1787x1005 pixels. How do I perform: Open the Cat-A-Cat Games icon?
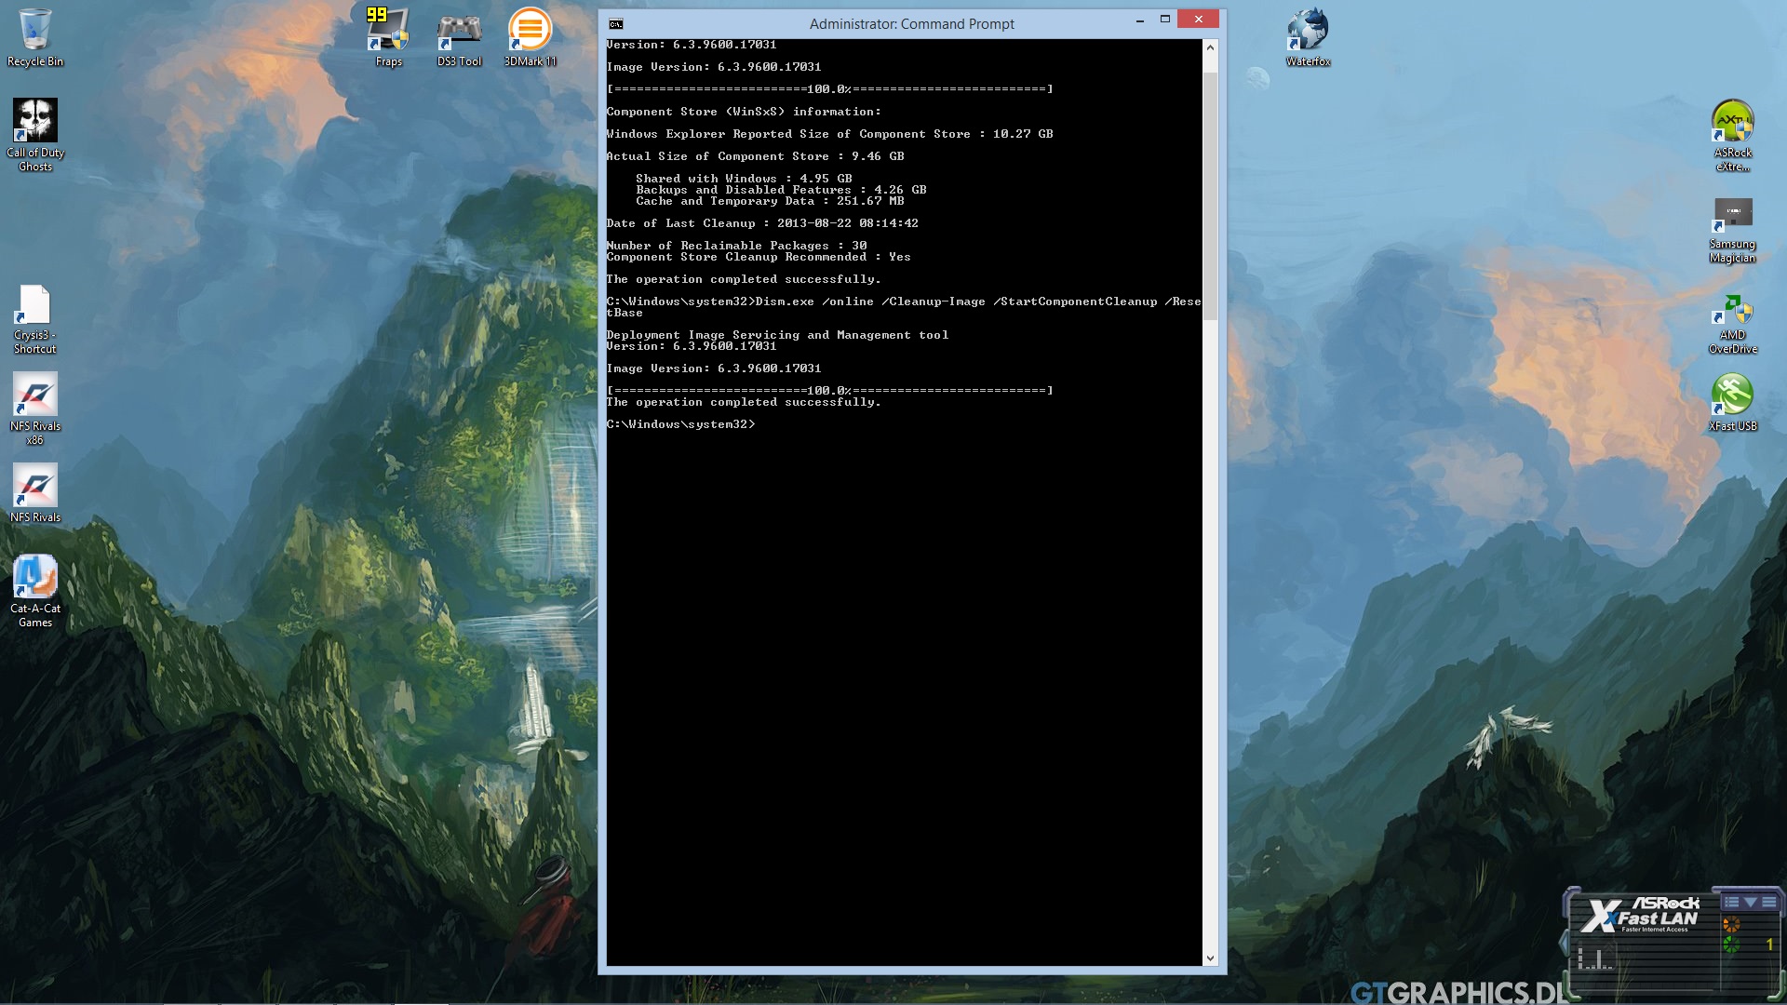point(34,579)
